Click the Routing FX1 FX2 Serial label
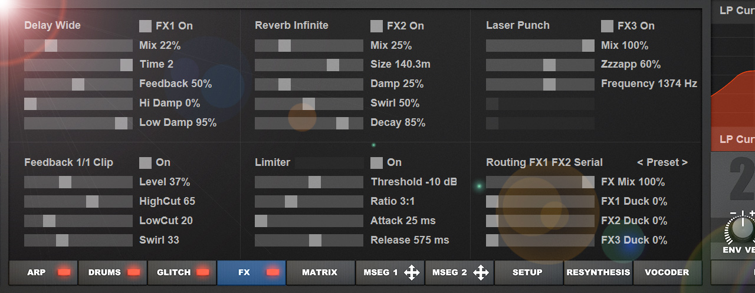Screen dimensions: 755x293 click(x=544, y=162)
